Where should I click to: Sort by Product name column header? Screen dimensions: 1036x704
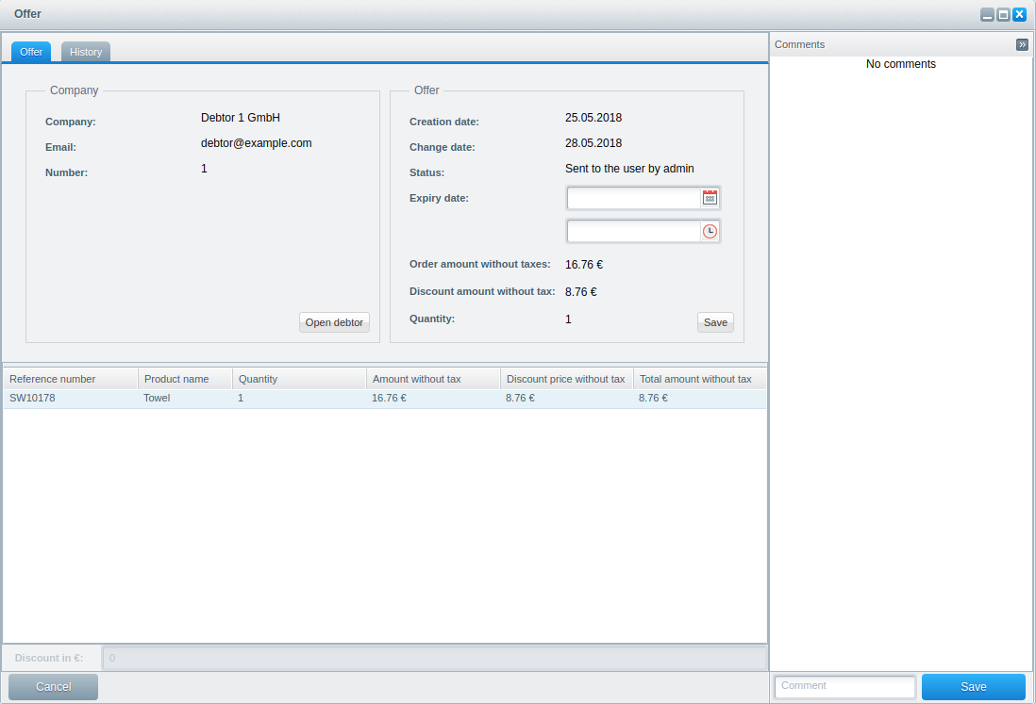pos(185,379)
